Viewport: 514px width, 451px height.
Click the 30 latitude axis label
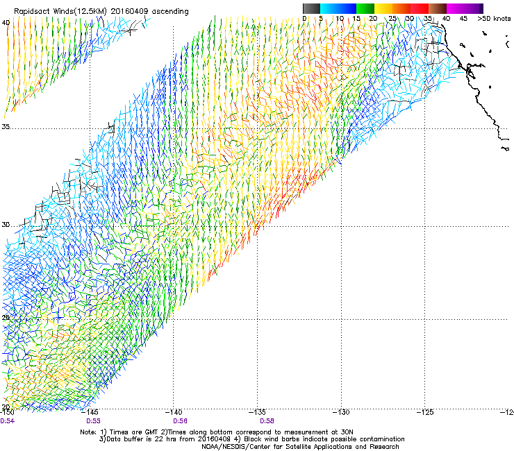6,225
